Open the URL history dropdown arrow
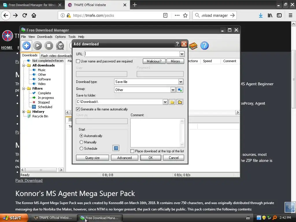296x222 pixels. tap(182, 54)
